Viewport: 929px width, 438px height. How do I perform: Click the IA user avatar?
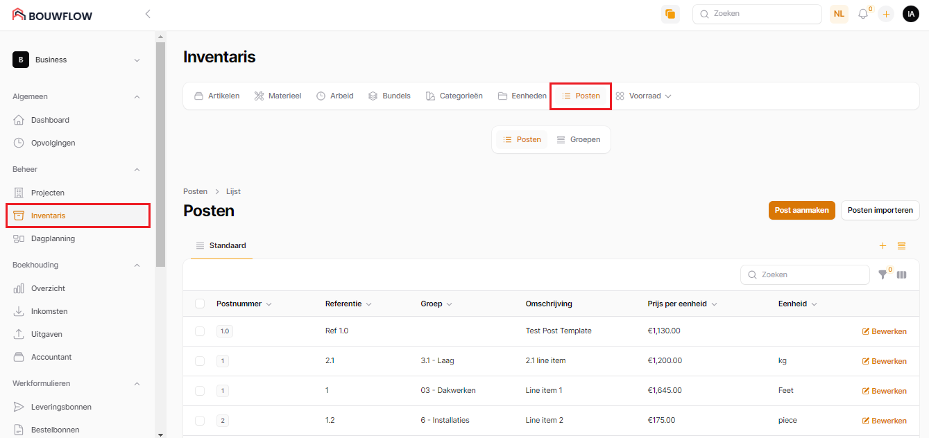[x=910, y=14]
